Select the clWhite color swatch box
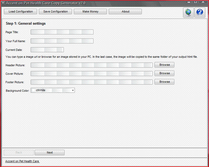The image size is (209, 167). click(x=33, y=90)
